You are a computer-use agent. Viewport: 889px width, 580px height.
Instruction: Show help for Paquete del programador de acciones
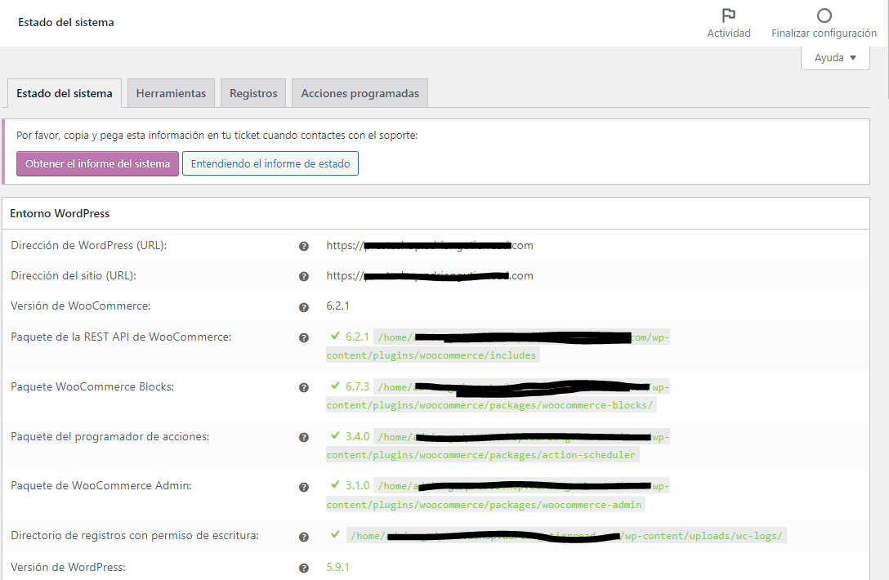point(304,438)
